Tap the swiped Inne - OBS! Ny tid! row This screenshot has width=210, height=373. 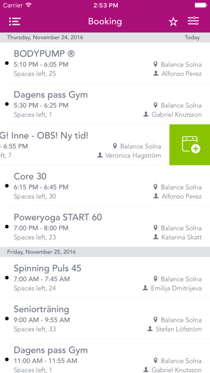point(85,145)
